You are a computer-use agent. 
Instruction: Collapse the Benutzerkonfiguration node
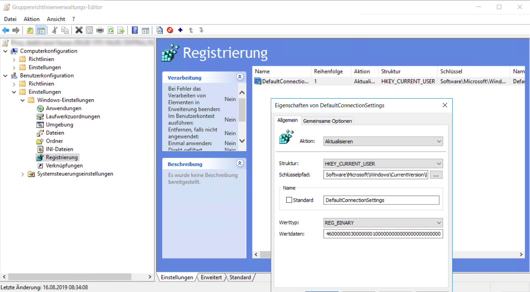coord(5,76)
